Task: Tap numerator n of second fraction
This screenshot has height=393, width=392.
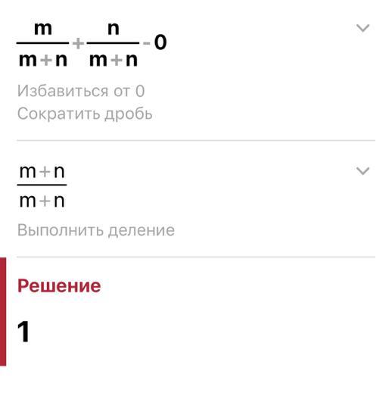Action: point(114,29)
